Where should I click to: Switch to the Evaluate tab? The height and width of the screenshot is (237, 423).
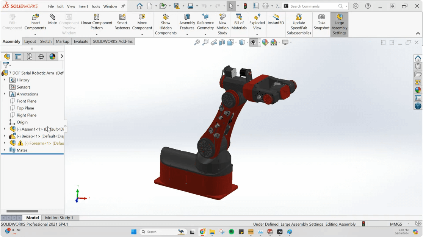[x=81, y=41]
